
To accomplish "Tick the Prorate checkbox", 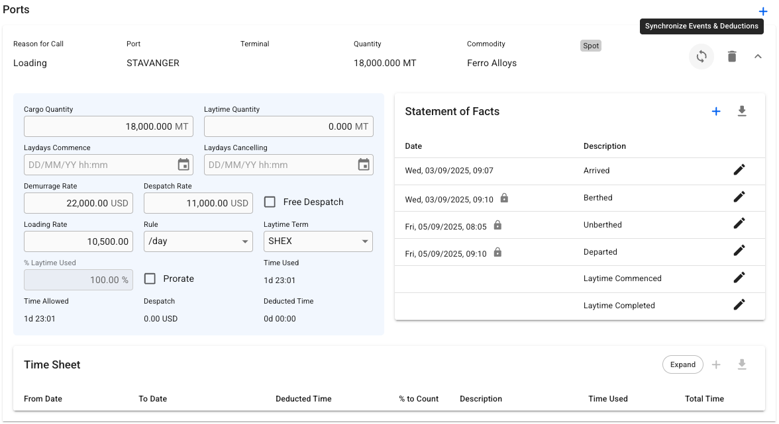I will [150, 279].
